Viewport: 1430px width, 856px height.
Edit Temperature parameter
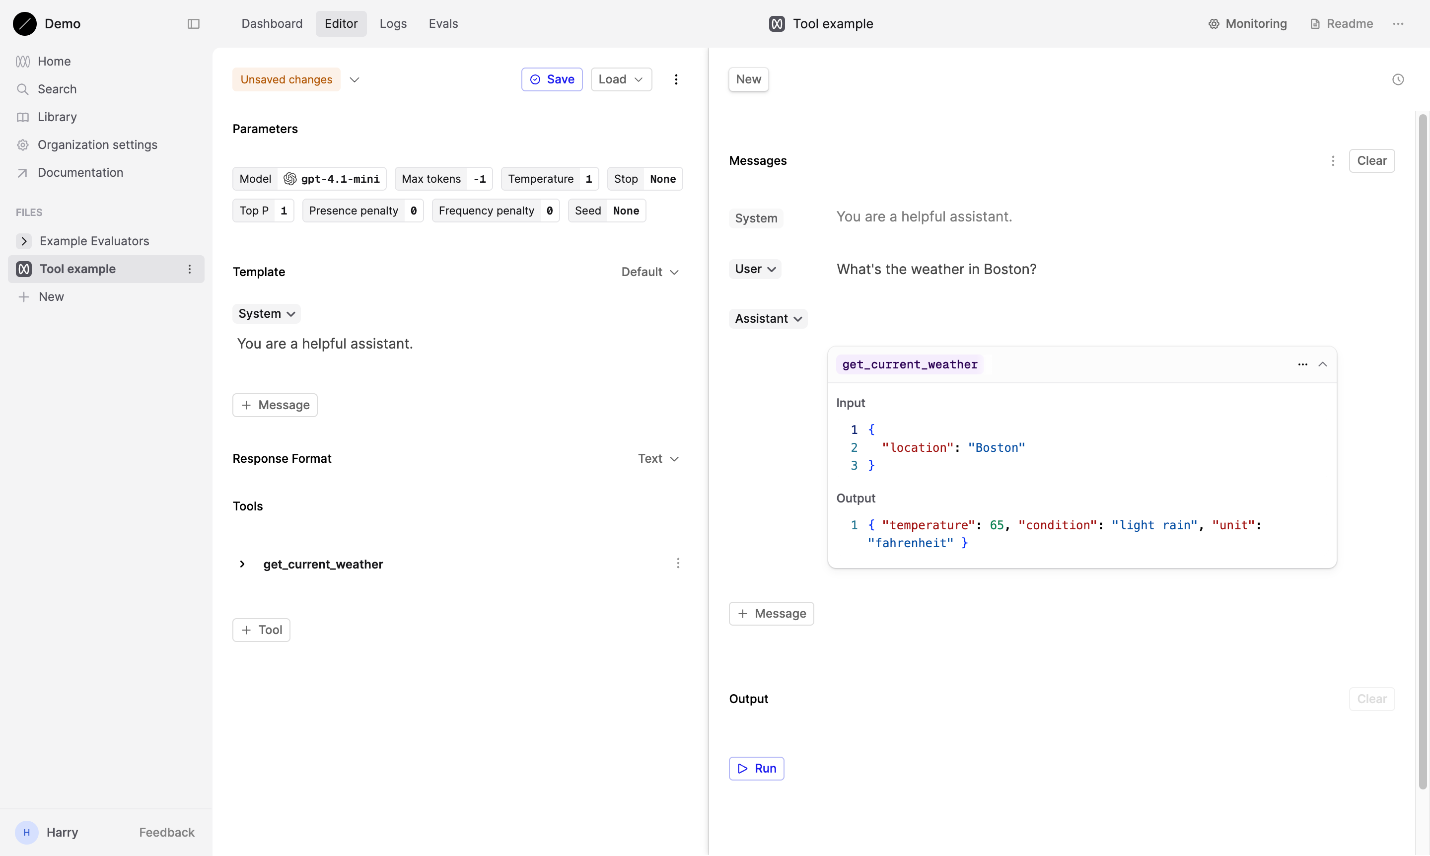pyautogui.click(x=550, y=179)
